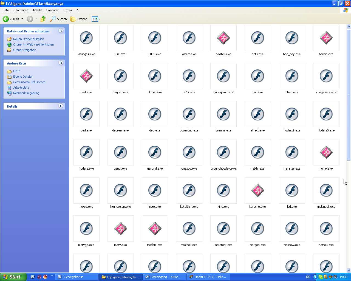Screen dimensions: 351x281
Task: Collapse Datei- und Ordneraufgaben panel
Action: pos(61,31)
